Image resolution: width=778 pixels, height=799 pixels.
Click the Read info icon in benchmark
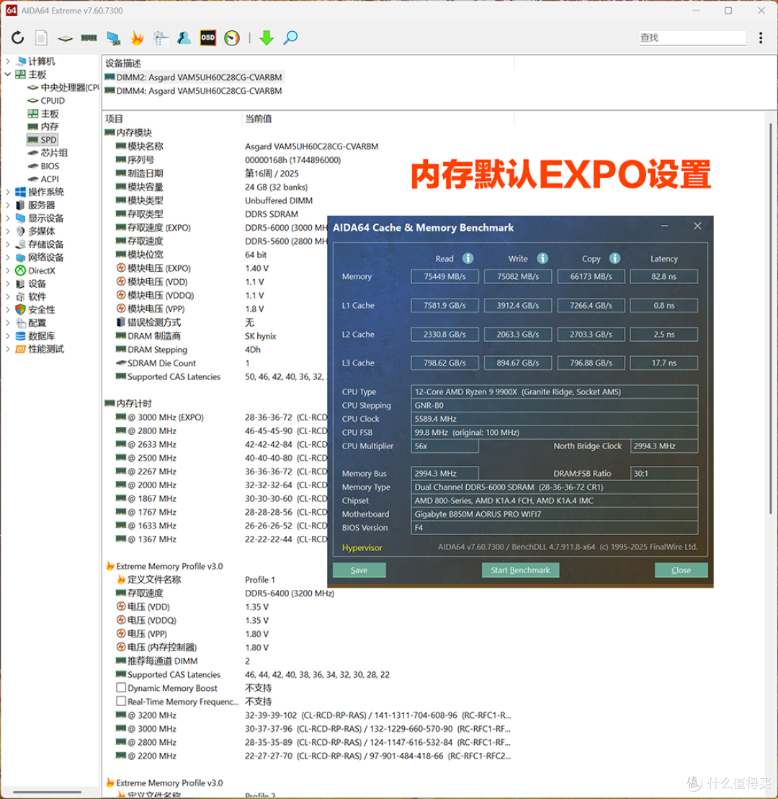(468, 258)
